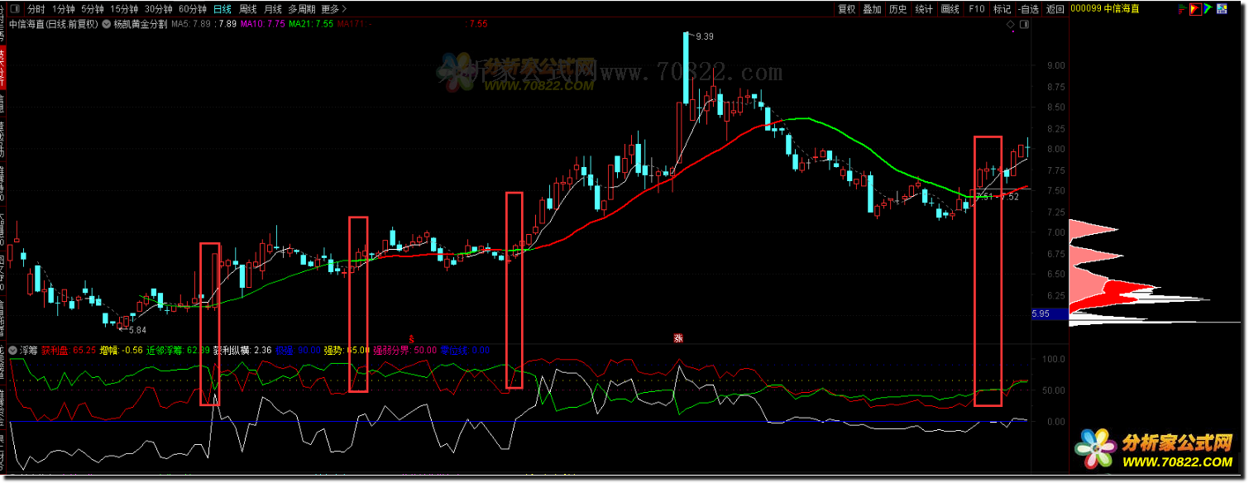Viewport: 1249px width, 483px height.
Task: Click the 获利纵横: 2.36 label
Action: click(x=242, y=351)
